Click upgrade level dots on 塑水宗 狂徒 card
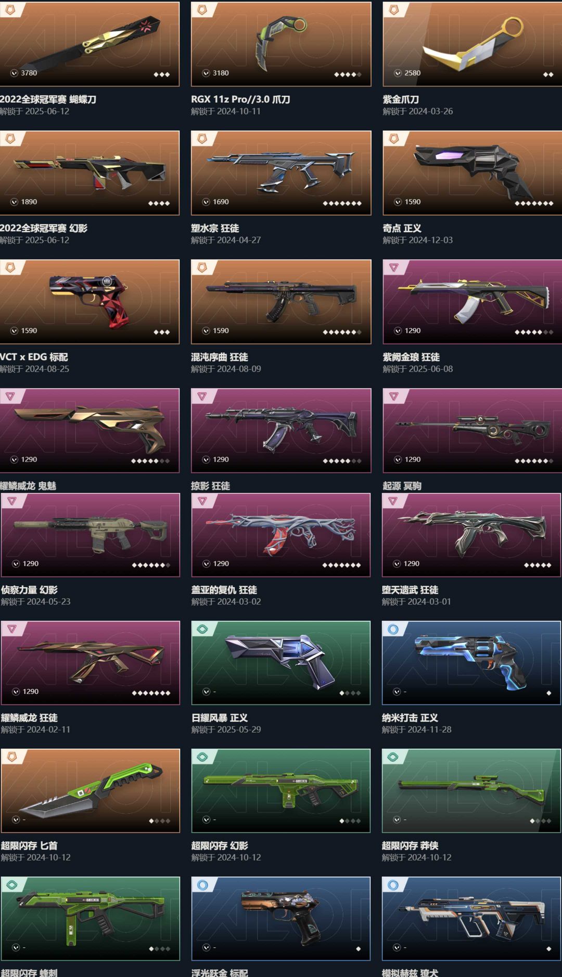The image size is (562, 977). 342,203
